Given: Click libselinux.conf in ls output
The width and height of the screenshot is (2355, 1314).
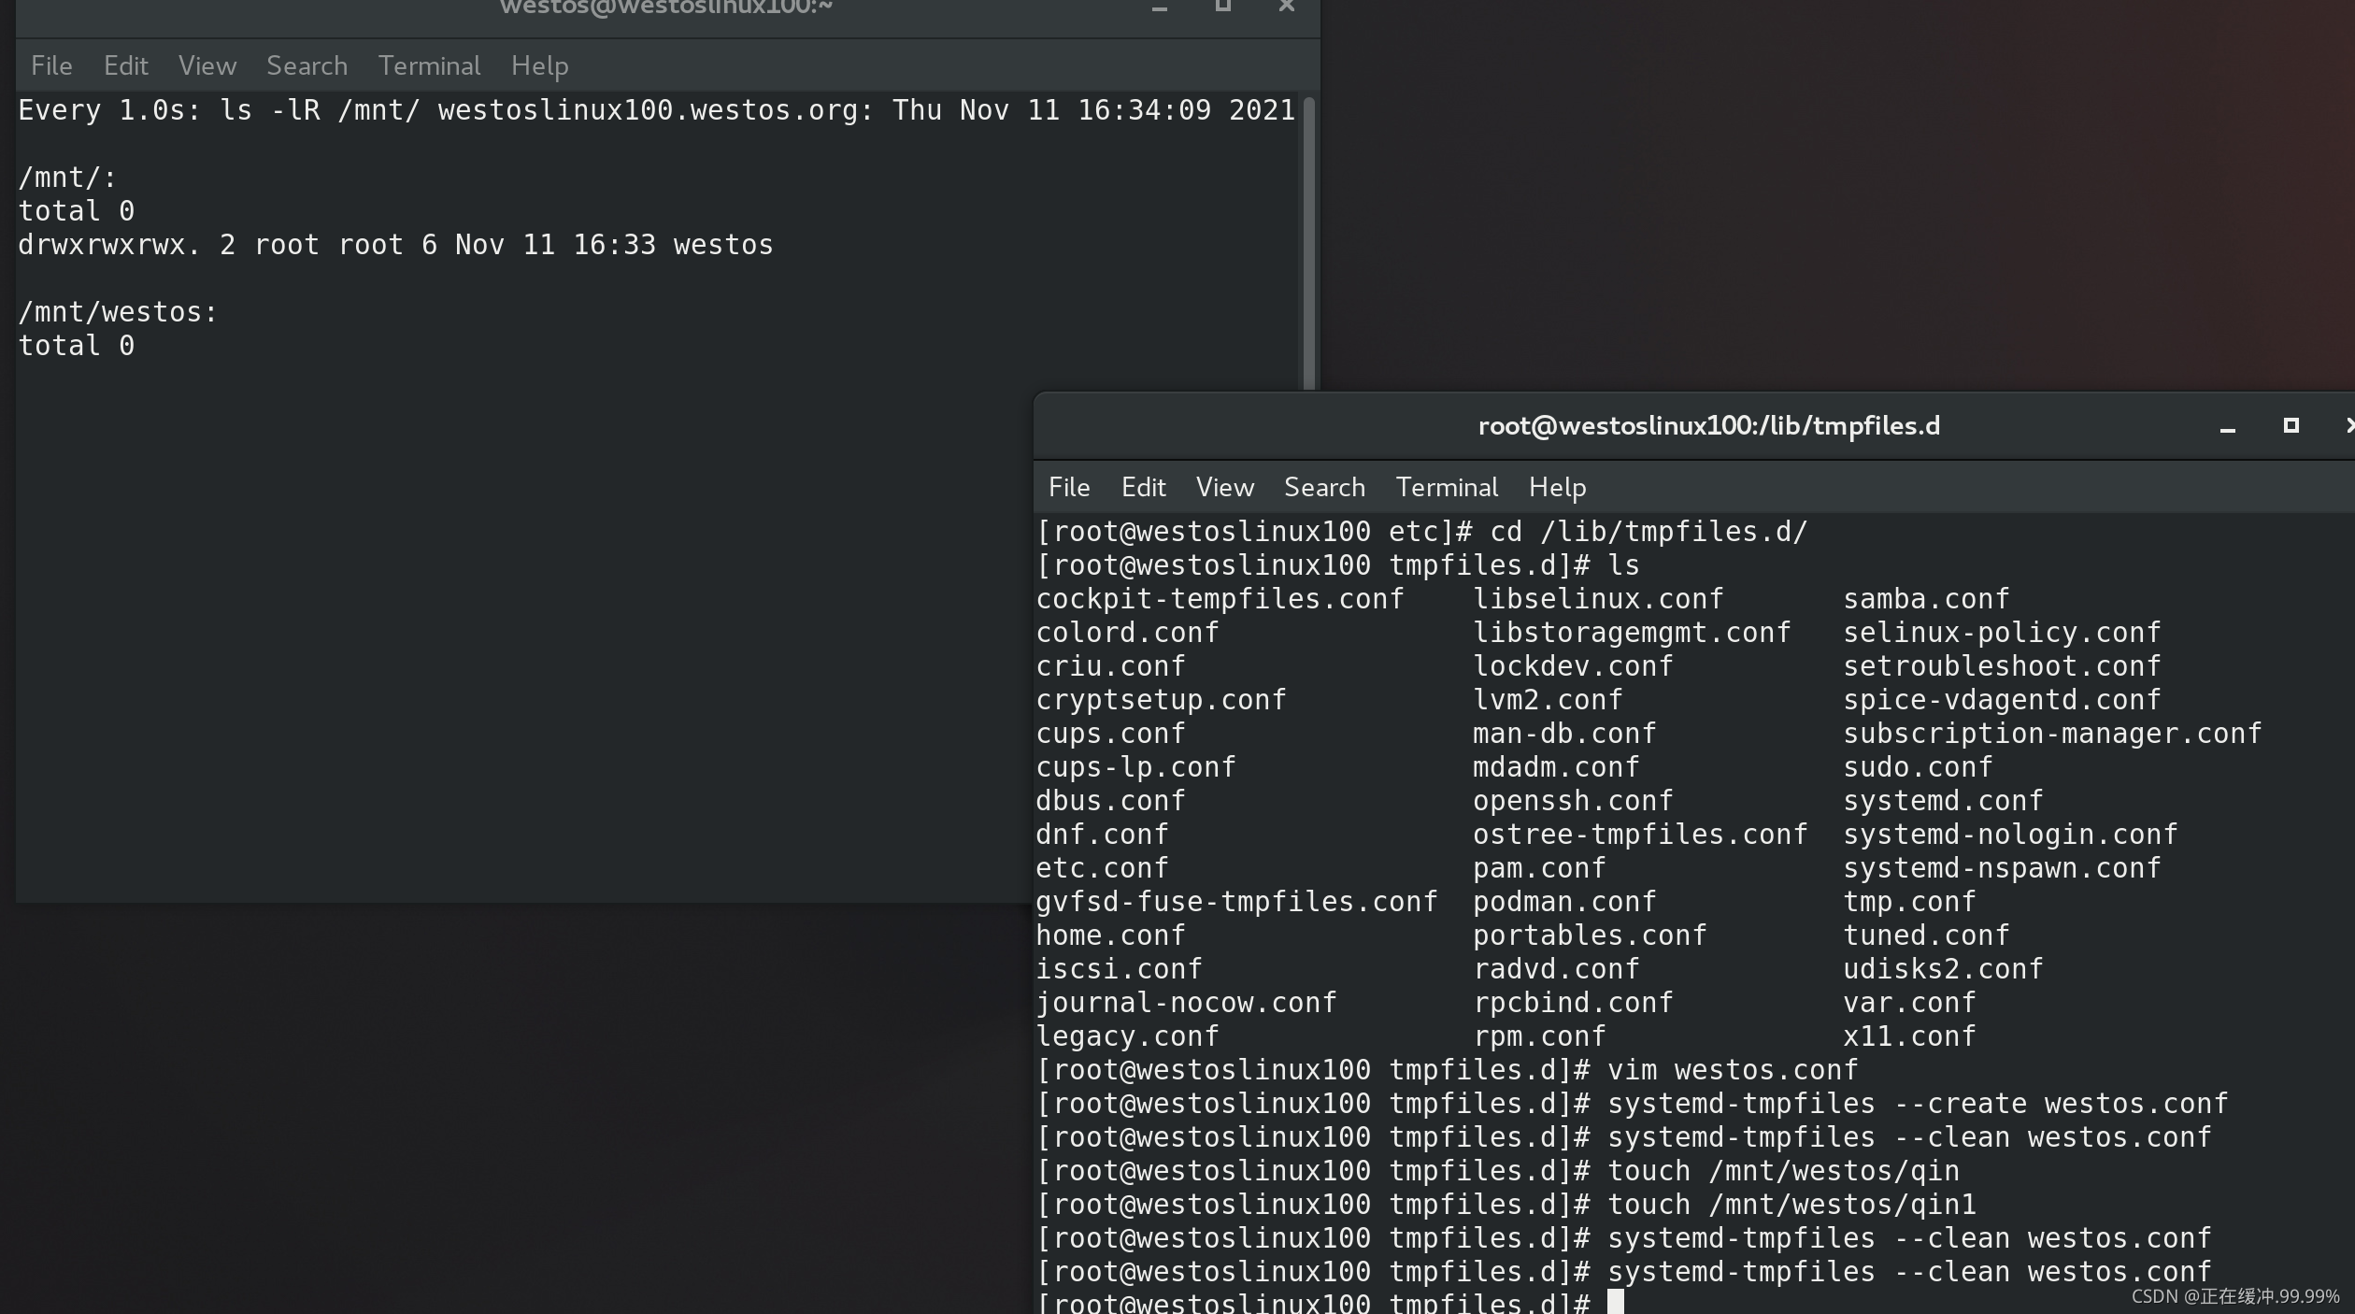Looking at the screenshot, I should click(1598, 599).
